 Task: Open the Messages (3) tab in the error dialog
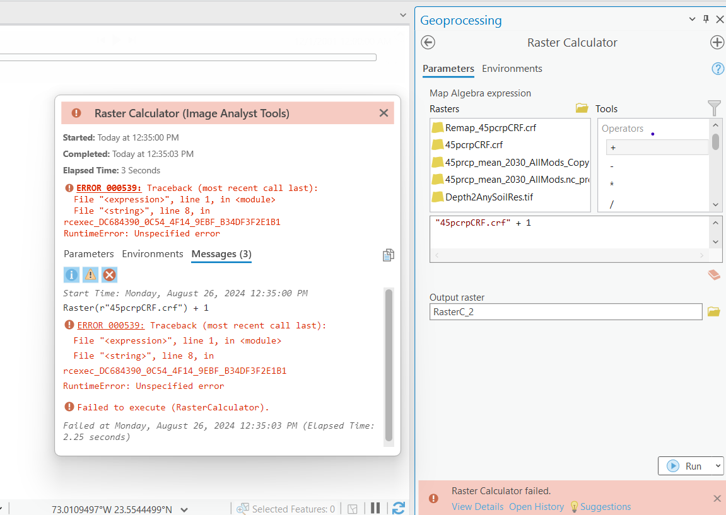(221, 253)
